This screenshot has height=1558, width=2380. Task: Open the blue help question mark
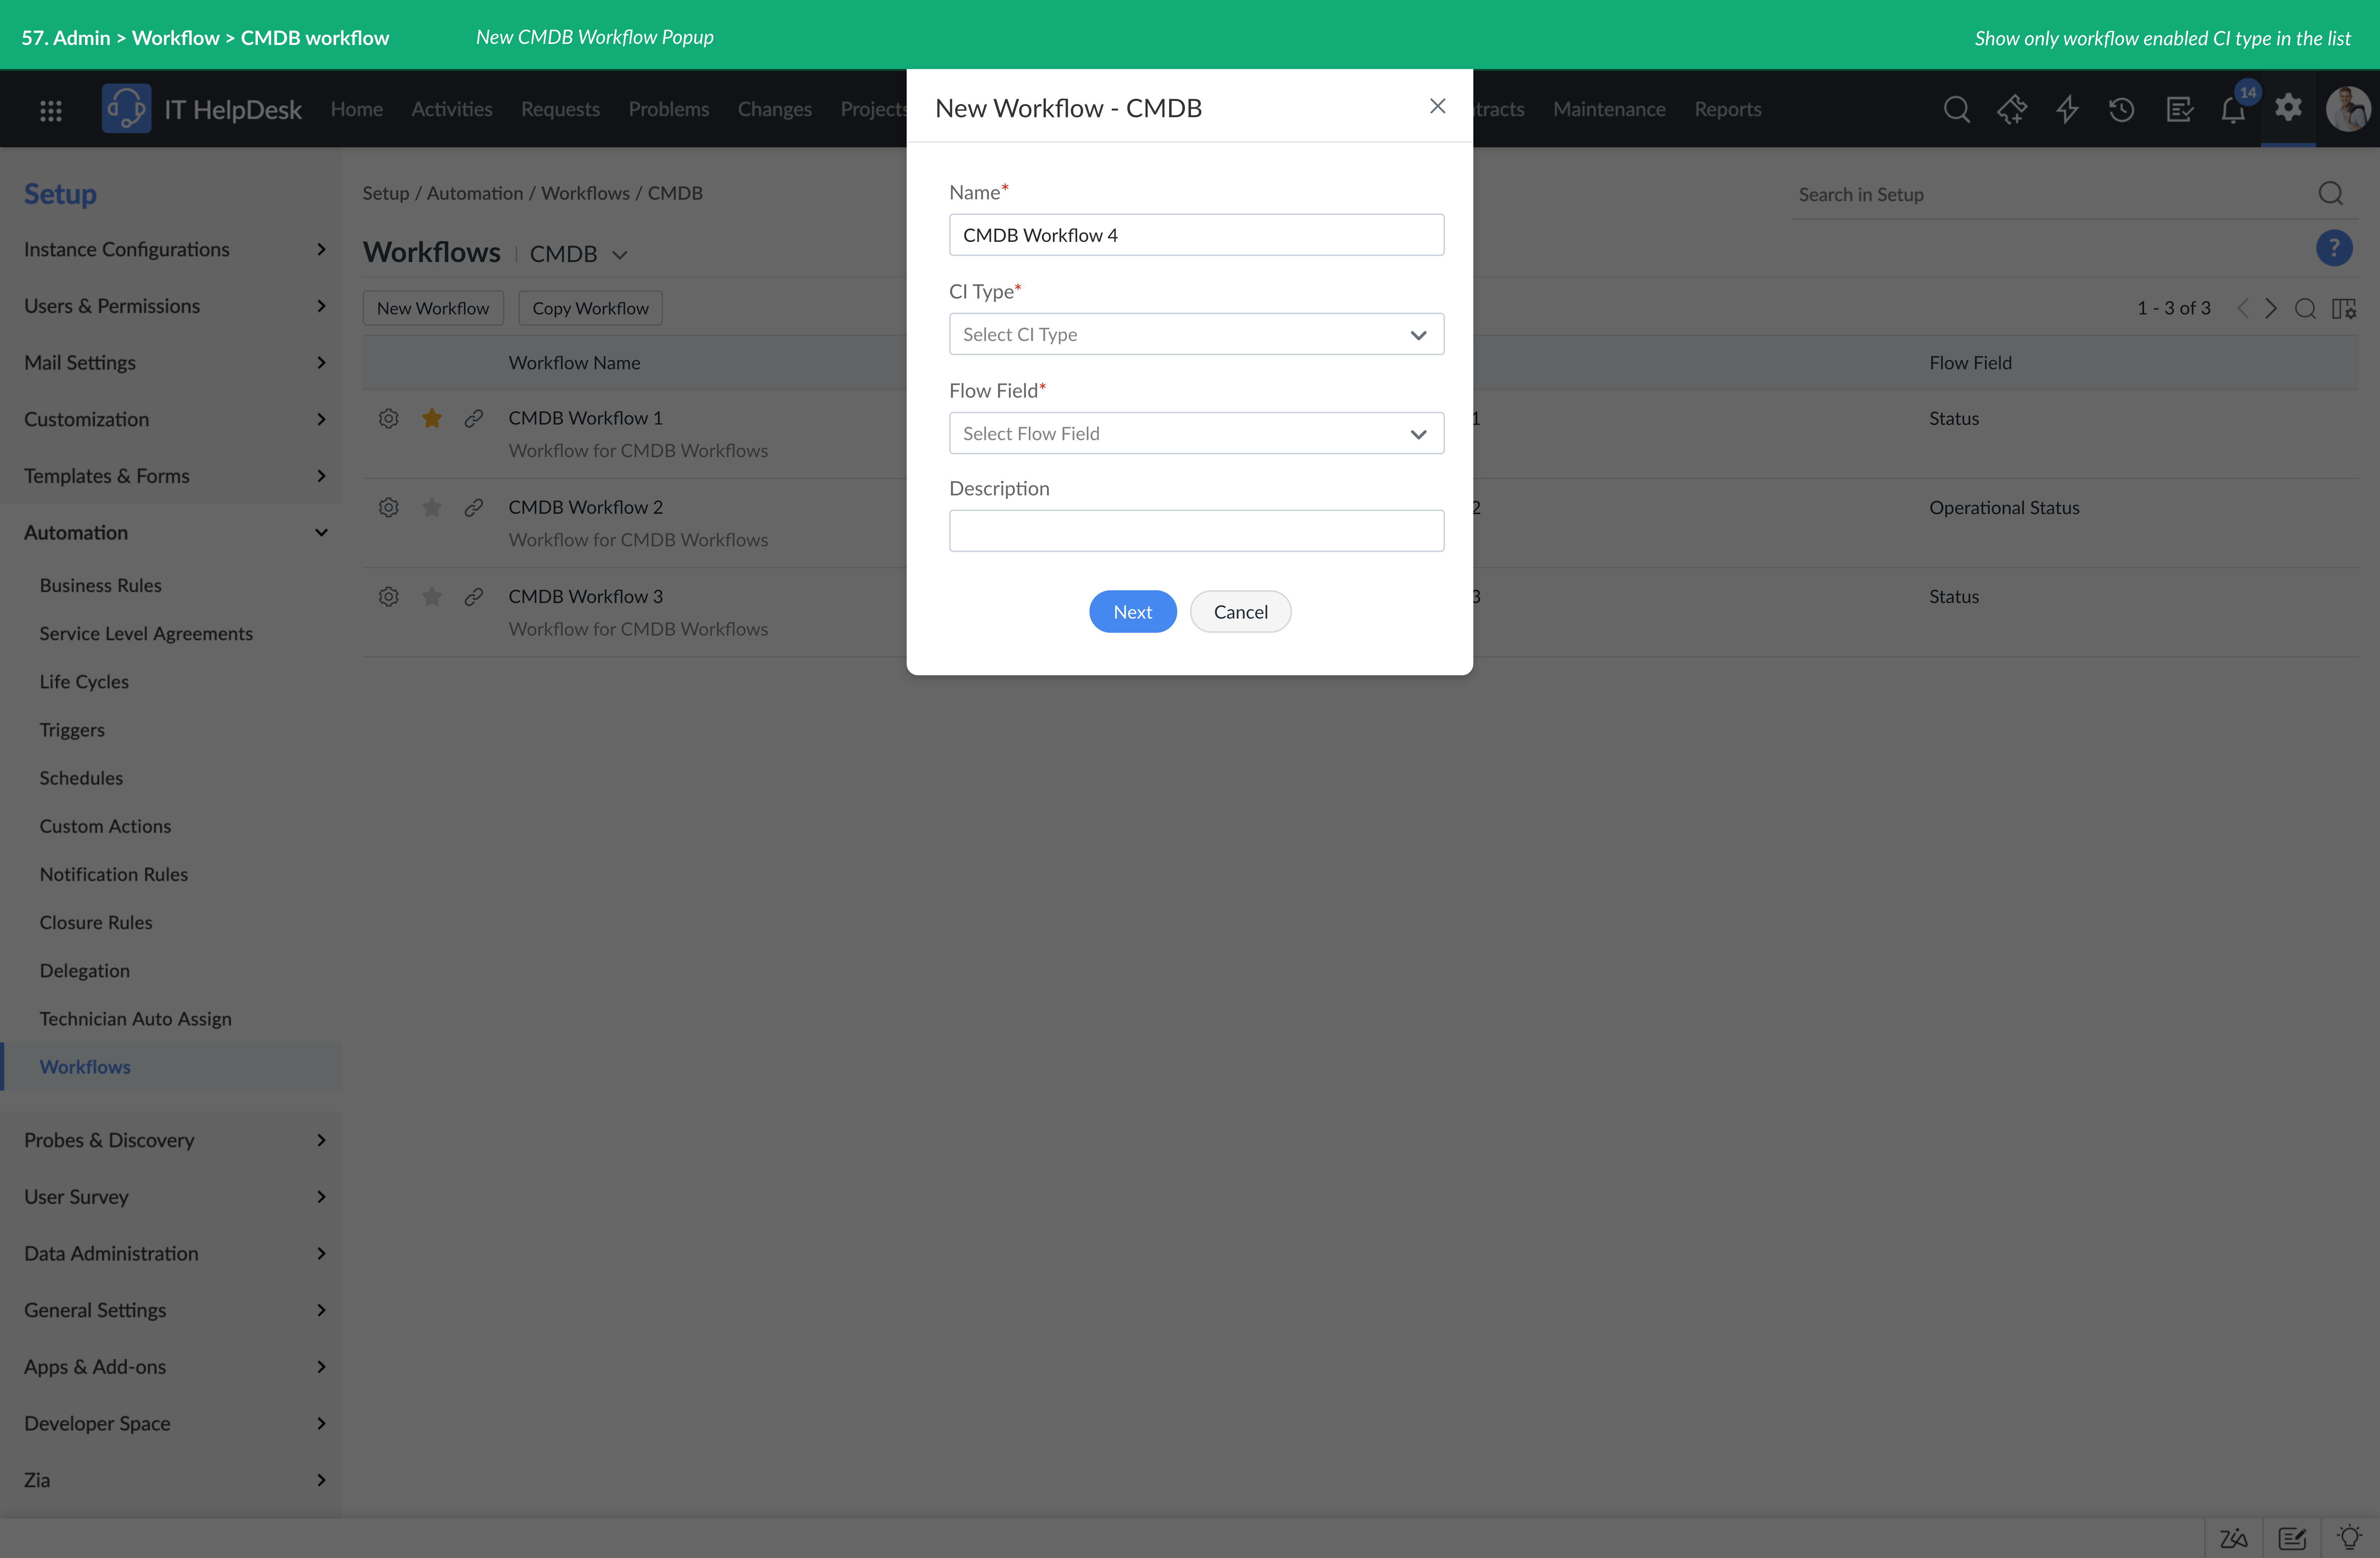pyautogui.click(x=2334, y=248)
